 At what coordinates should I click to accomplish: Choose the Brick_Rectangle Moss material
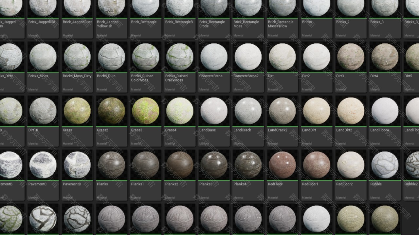(248, 19)
